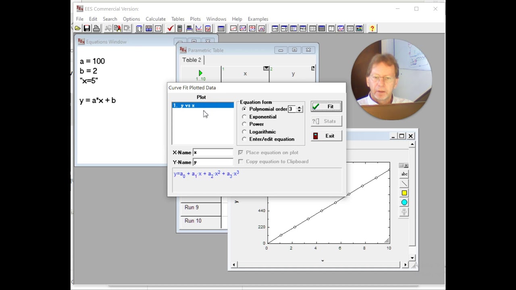Close the plot tool palette

tap(406, 166)
